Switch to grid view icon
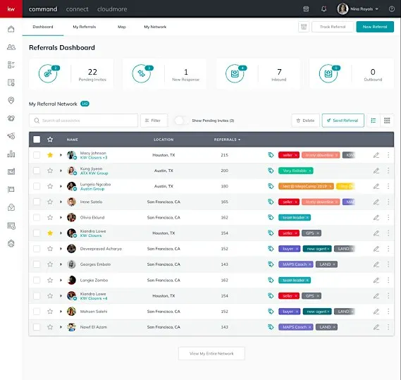This screenshot has width=401, height=380. 387,121
